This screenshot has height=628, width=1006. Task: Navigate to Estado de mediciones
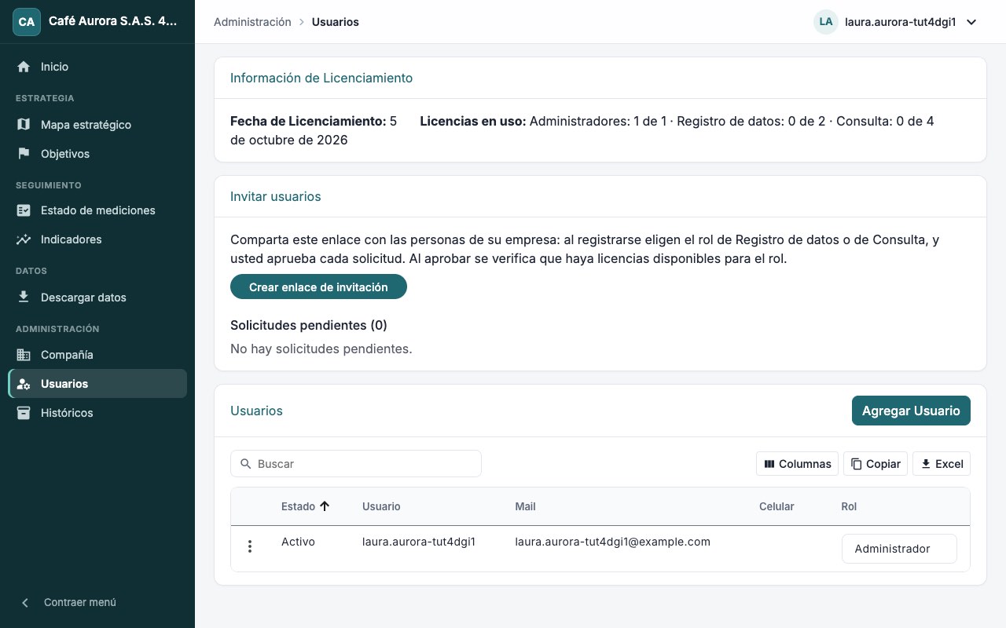97,210
